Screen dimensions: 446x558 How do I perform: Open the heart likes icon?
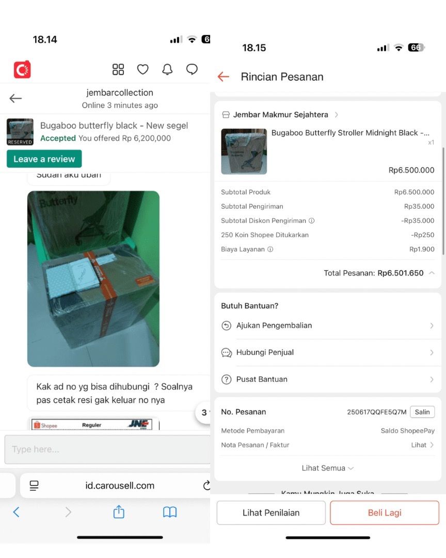point(142,69)
